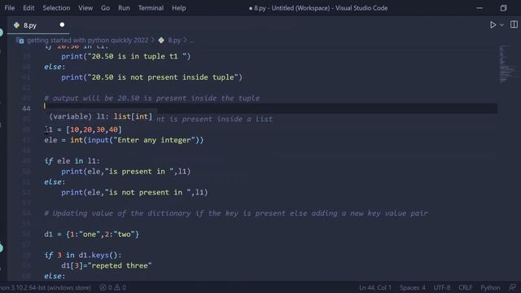Click the line 'ele = int(input("Enter any integer"))'

pyautogui.click(x=124, y=140)
